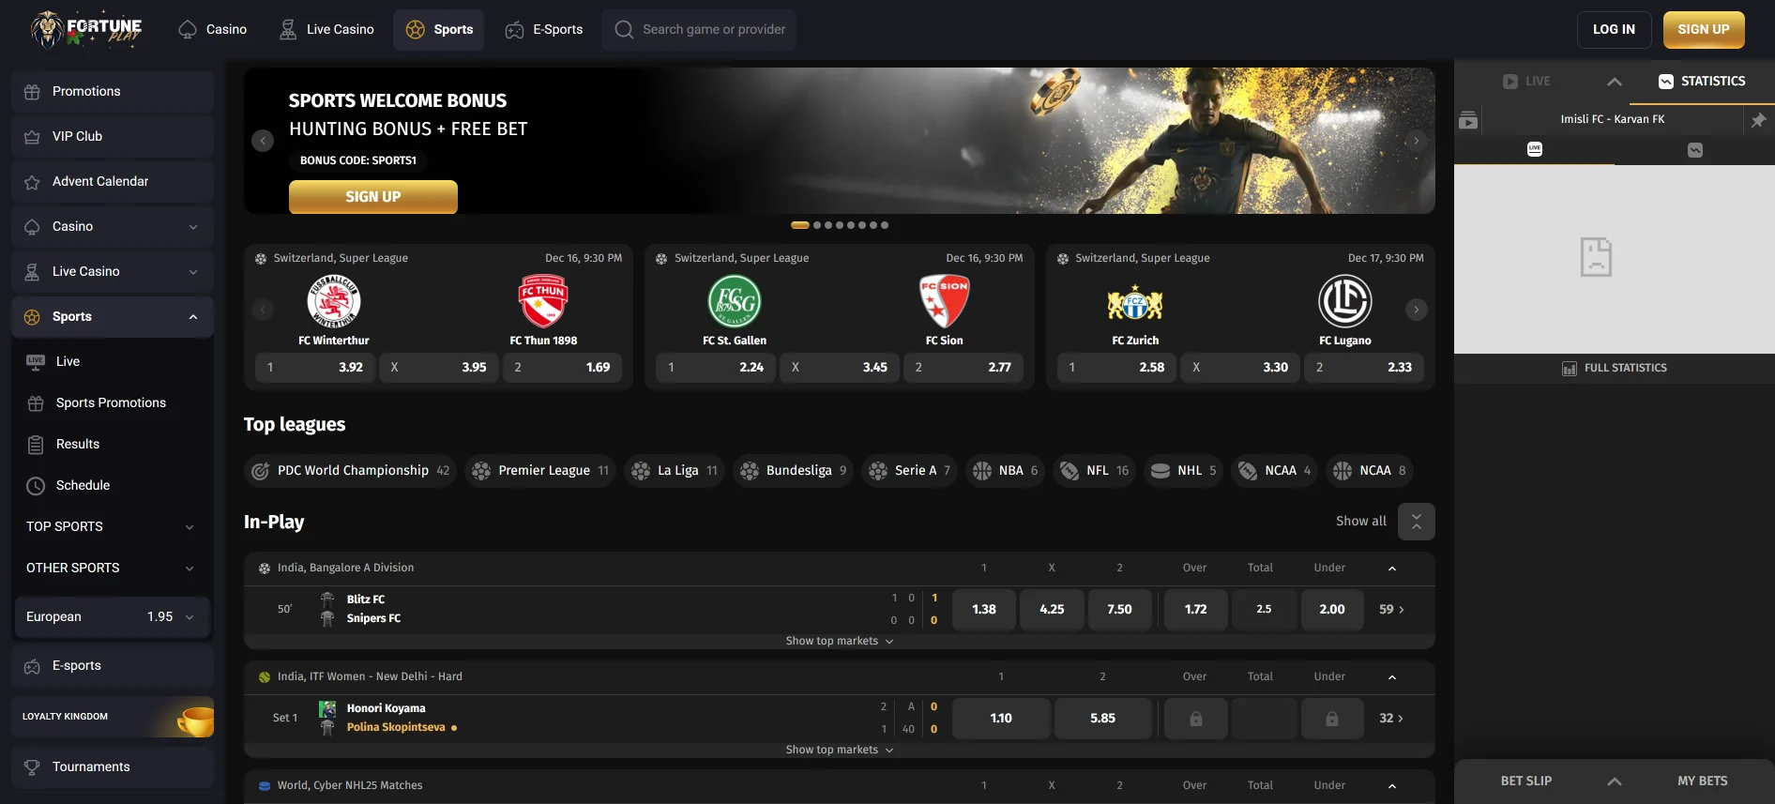Open PDC World Championship league chip

coord(351,471)
